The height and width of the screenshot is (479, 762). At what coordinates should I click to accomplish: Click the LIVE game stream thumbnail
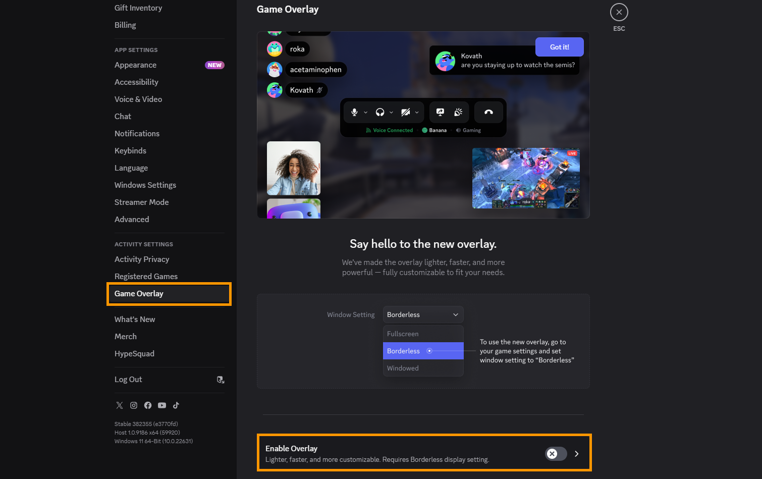[526, 178]
